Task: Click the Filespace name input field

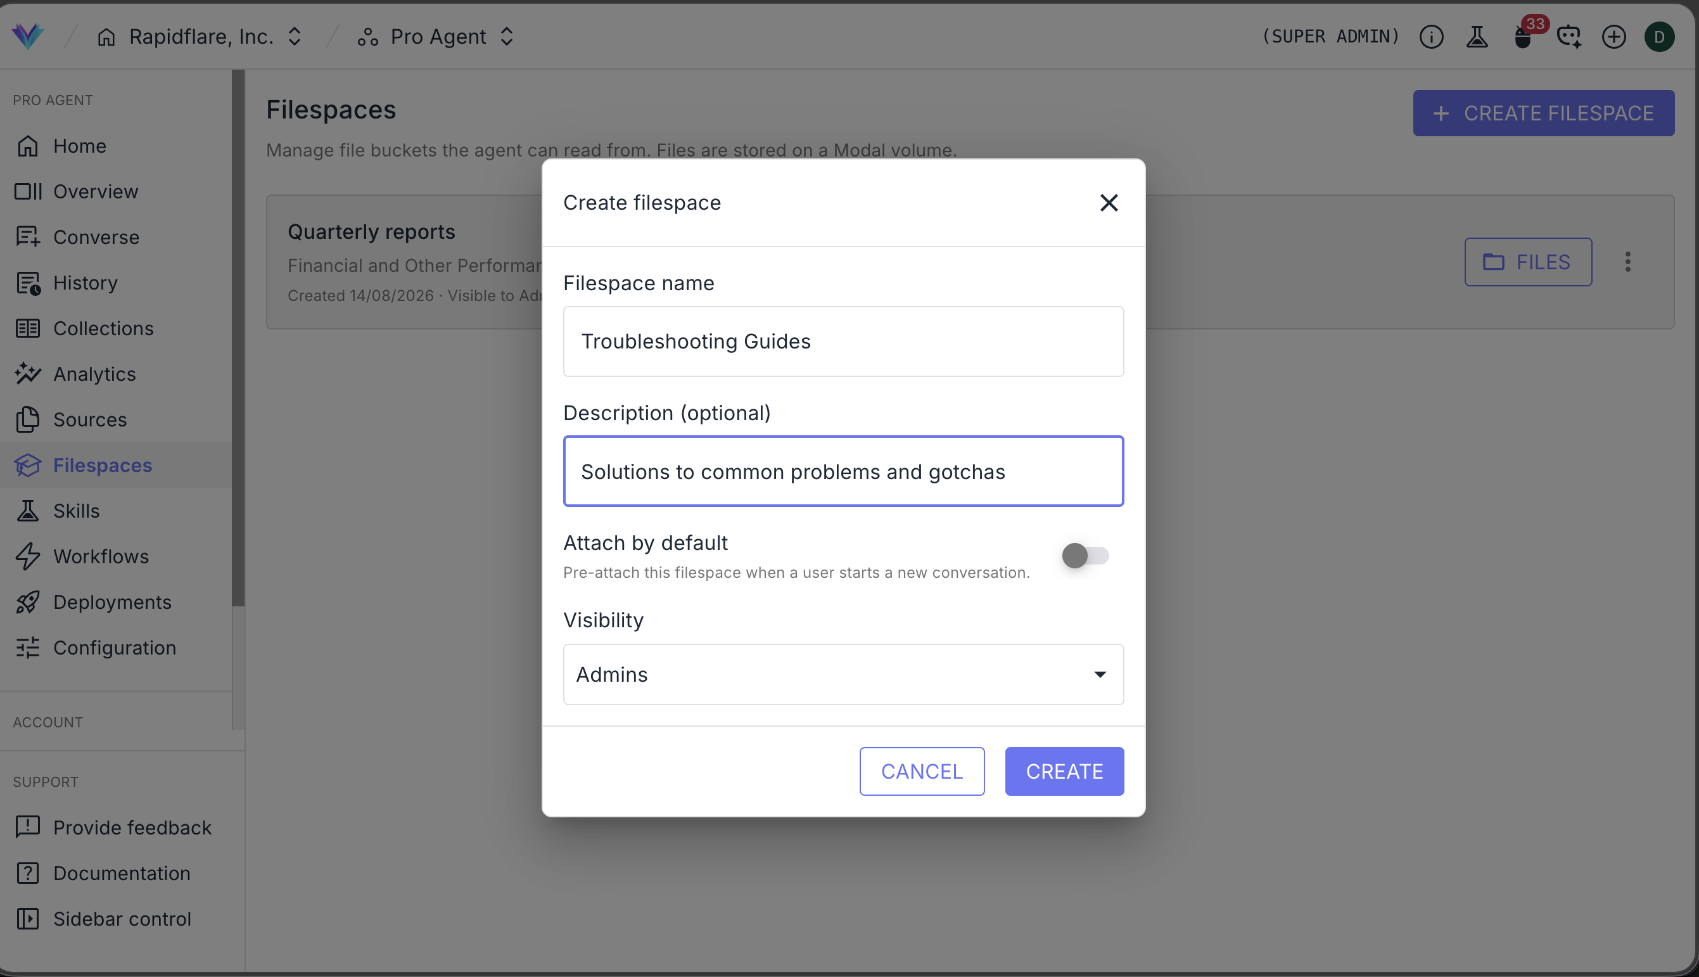Action: (843, 342)
